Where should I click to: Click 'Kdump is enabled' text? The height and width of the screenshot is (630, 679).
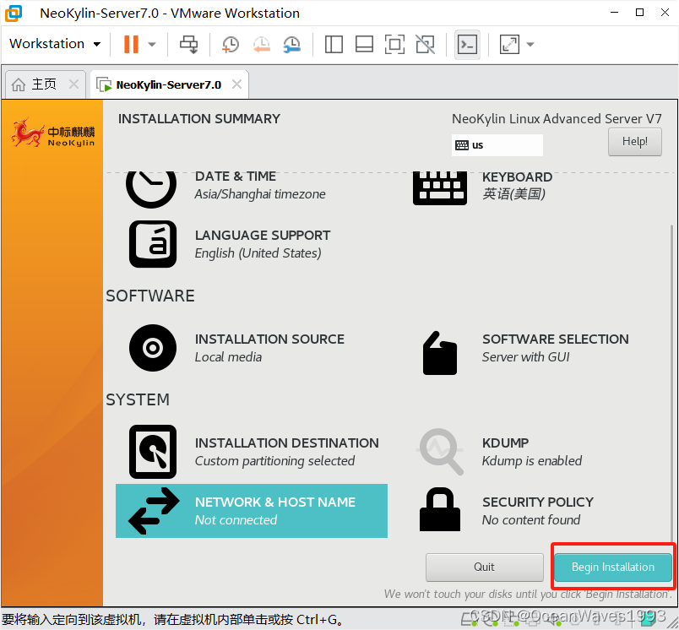click(532, 461)
